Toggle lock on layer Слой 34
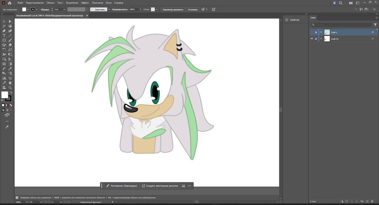Screen dimensions: 379x205 tap(316, 38)
